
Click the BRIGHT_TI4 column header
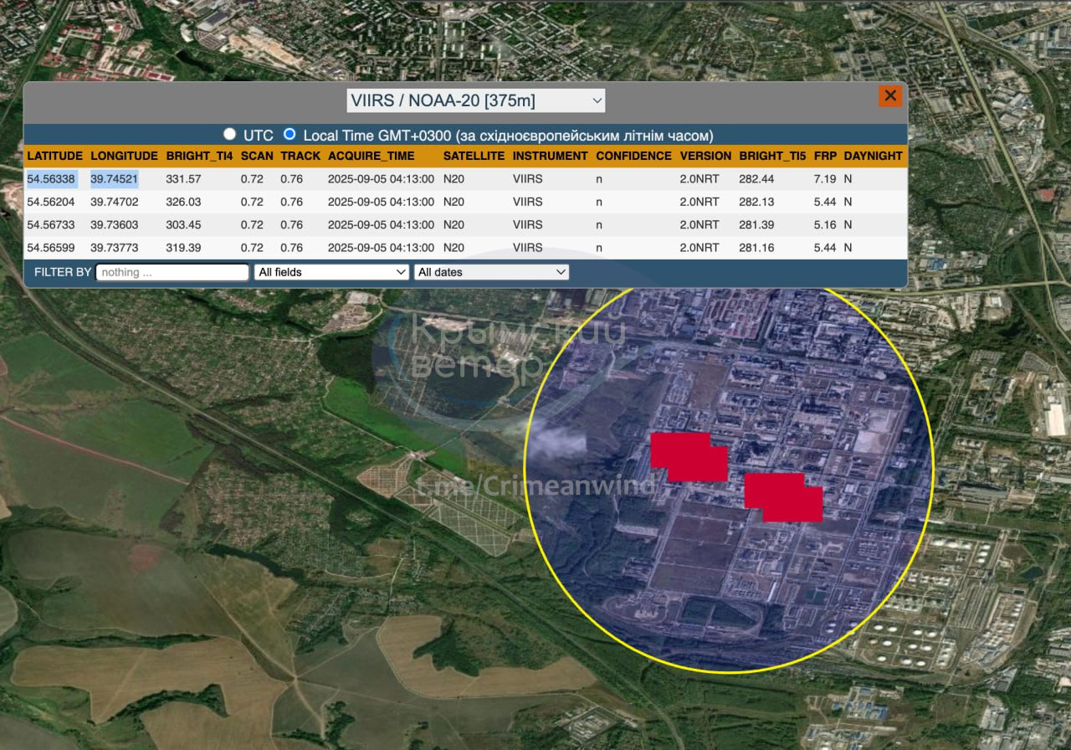point(199,156)
